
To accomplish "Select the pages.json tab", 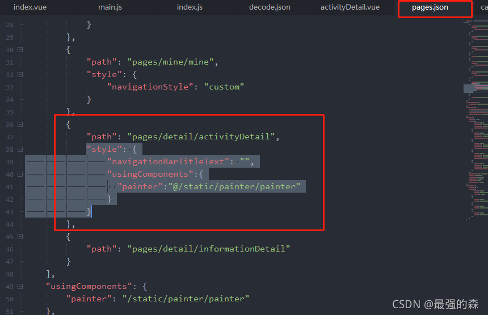I will [430, 7].
